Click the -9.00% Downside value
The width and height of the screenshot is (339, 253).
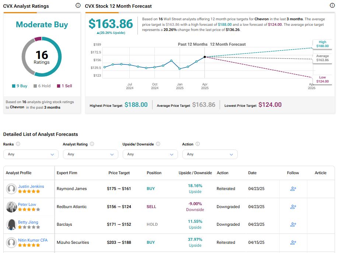point(195,207)
